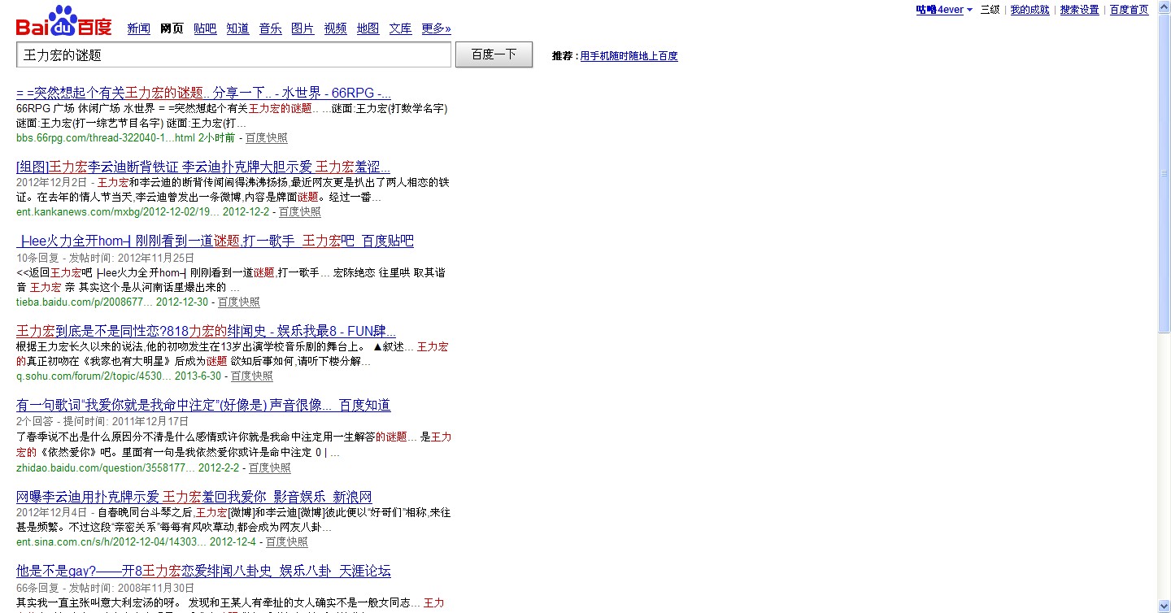Viewport: 1171px width, 613px height.
Task: Open 百度快照 for the zhidao.baidu.com result
Action: point(270,468)
